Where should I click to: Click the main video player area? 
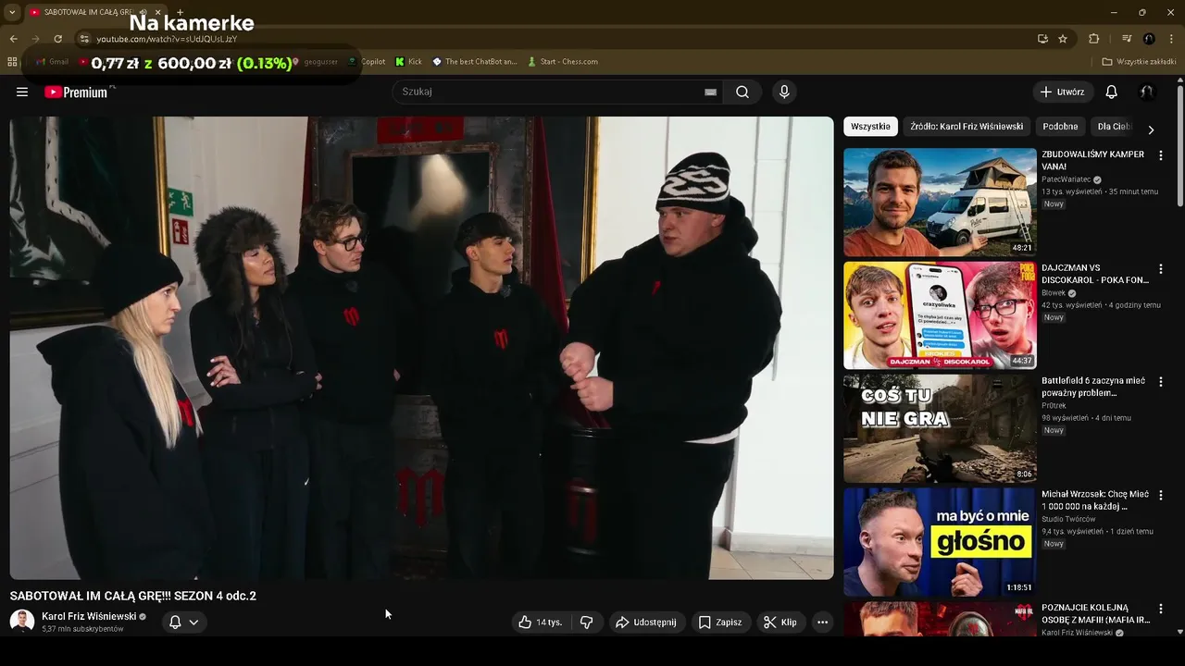[421, 348]
